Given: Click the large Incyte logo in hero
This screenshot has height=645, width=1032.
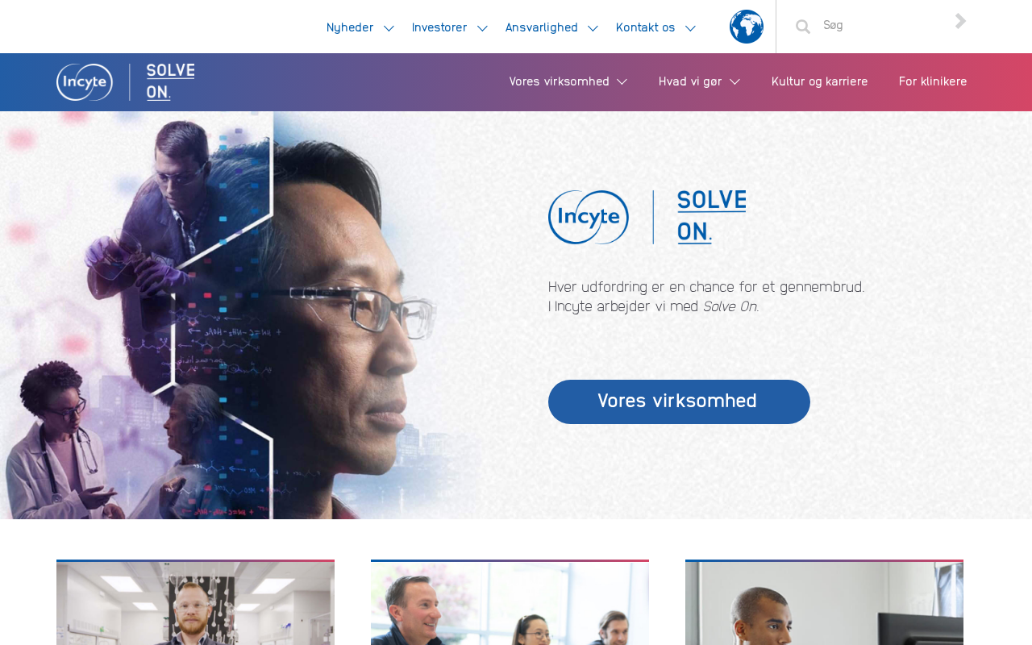Looking at the screenshot, I should [589, 218].
